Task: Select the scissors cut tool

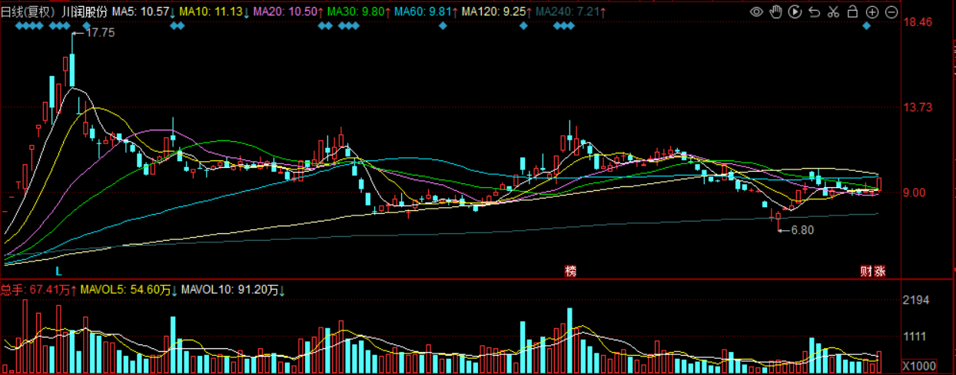Action: point(833,12)
